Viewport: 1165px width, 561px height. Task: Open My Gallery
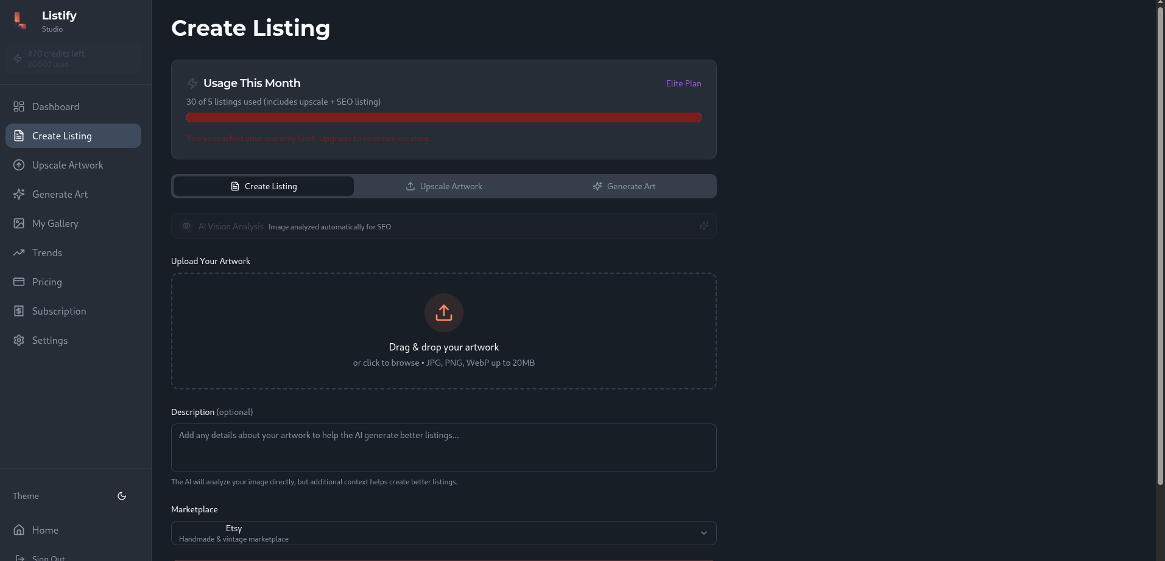point(55,223)
